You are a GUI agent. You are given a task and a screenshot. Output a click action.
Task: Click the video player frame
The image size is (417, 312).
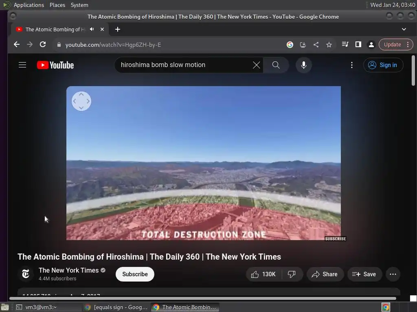tap(204, 163)
